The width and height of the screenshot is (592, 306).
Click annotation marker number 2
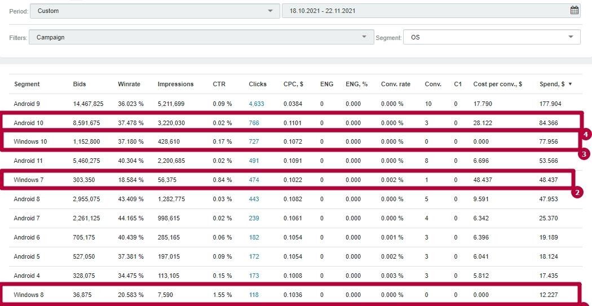(576, 193)
